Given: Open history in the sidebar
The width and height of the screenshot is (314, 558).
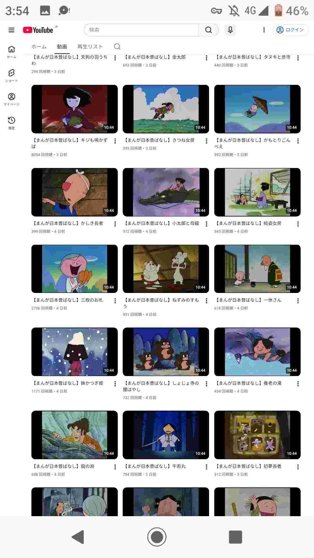Looking at the screenshot, I should pyautogui.click(x=11, y=123).
